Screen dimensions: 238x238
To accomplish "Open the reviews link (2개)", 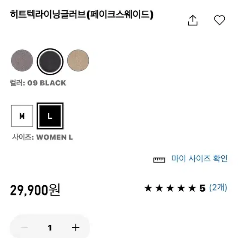I will pos(218,188).
